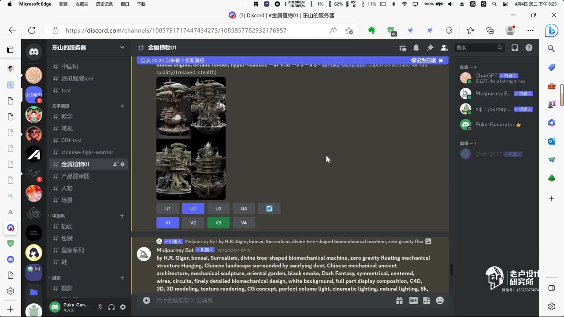Open the chinese-tiger-warrier channel

[89, 152]
